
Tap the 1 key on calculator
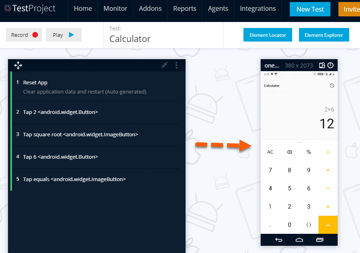point(270,207)
